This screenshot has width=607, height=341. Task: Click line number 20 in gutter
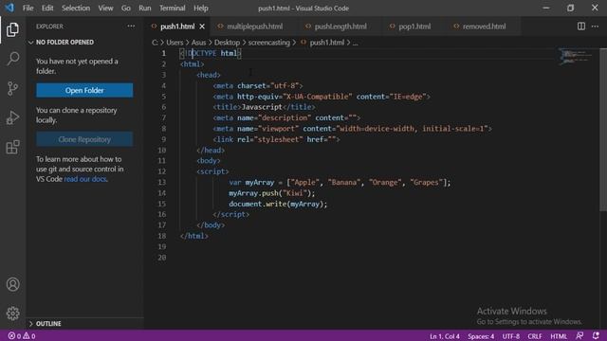[162, 258]
